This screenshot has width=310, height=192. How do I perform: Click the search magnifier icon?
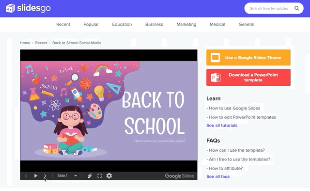[296, 8]
